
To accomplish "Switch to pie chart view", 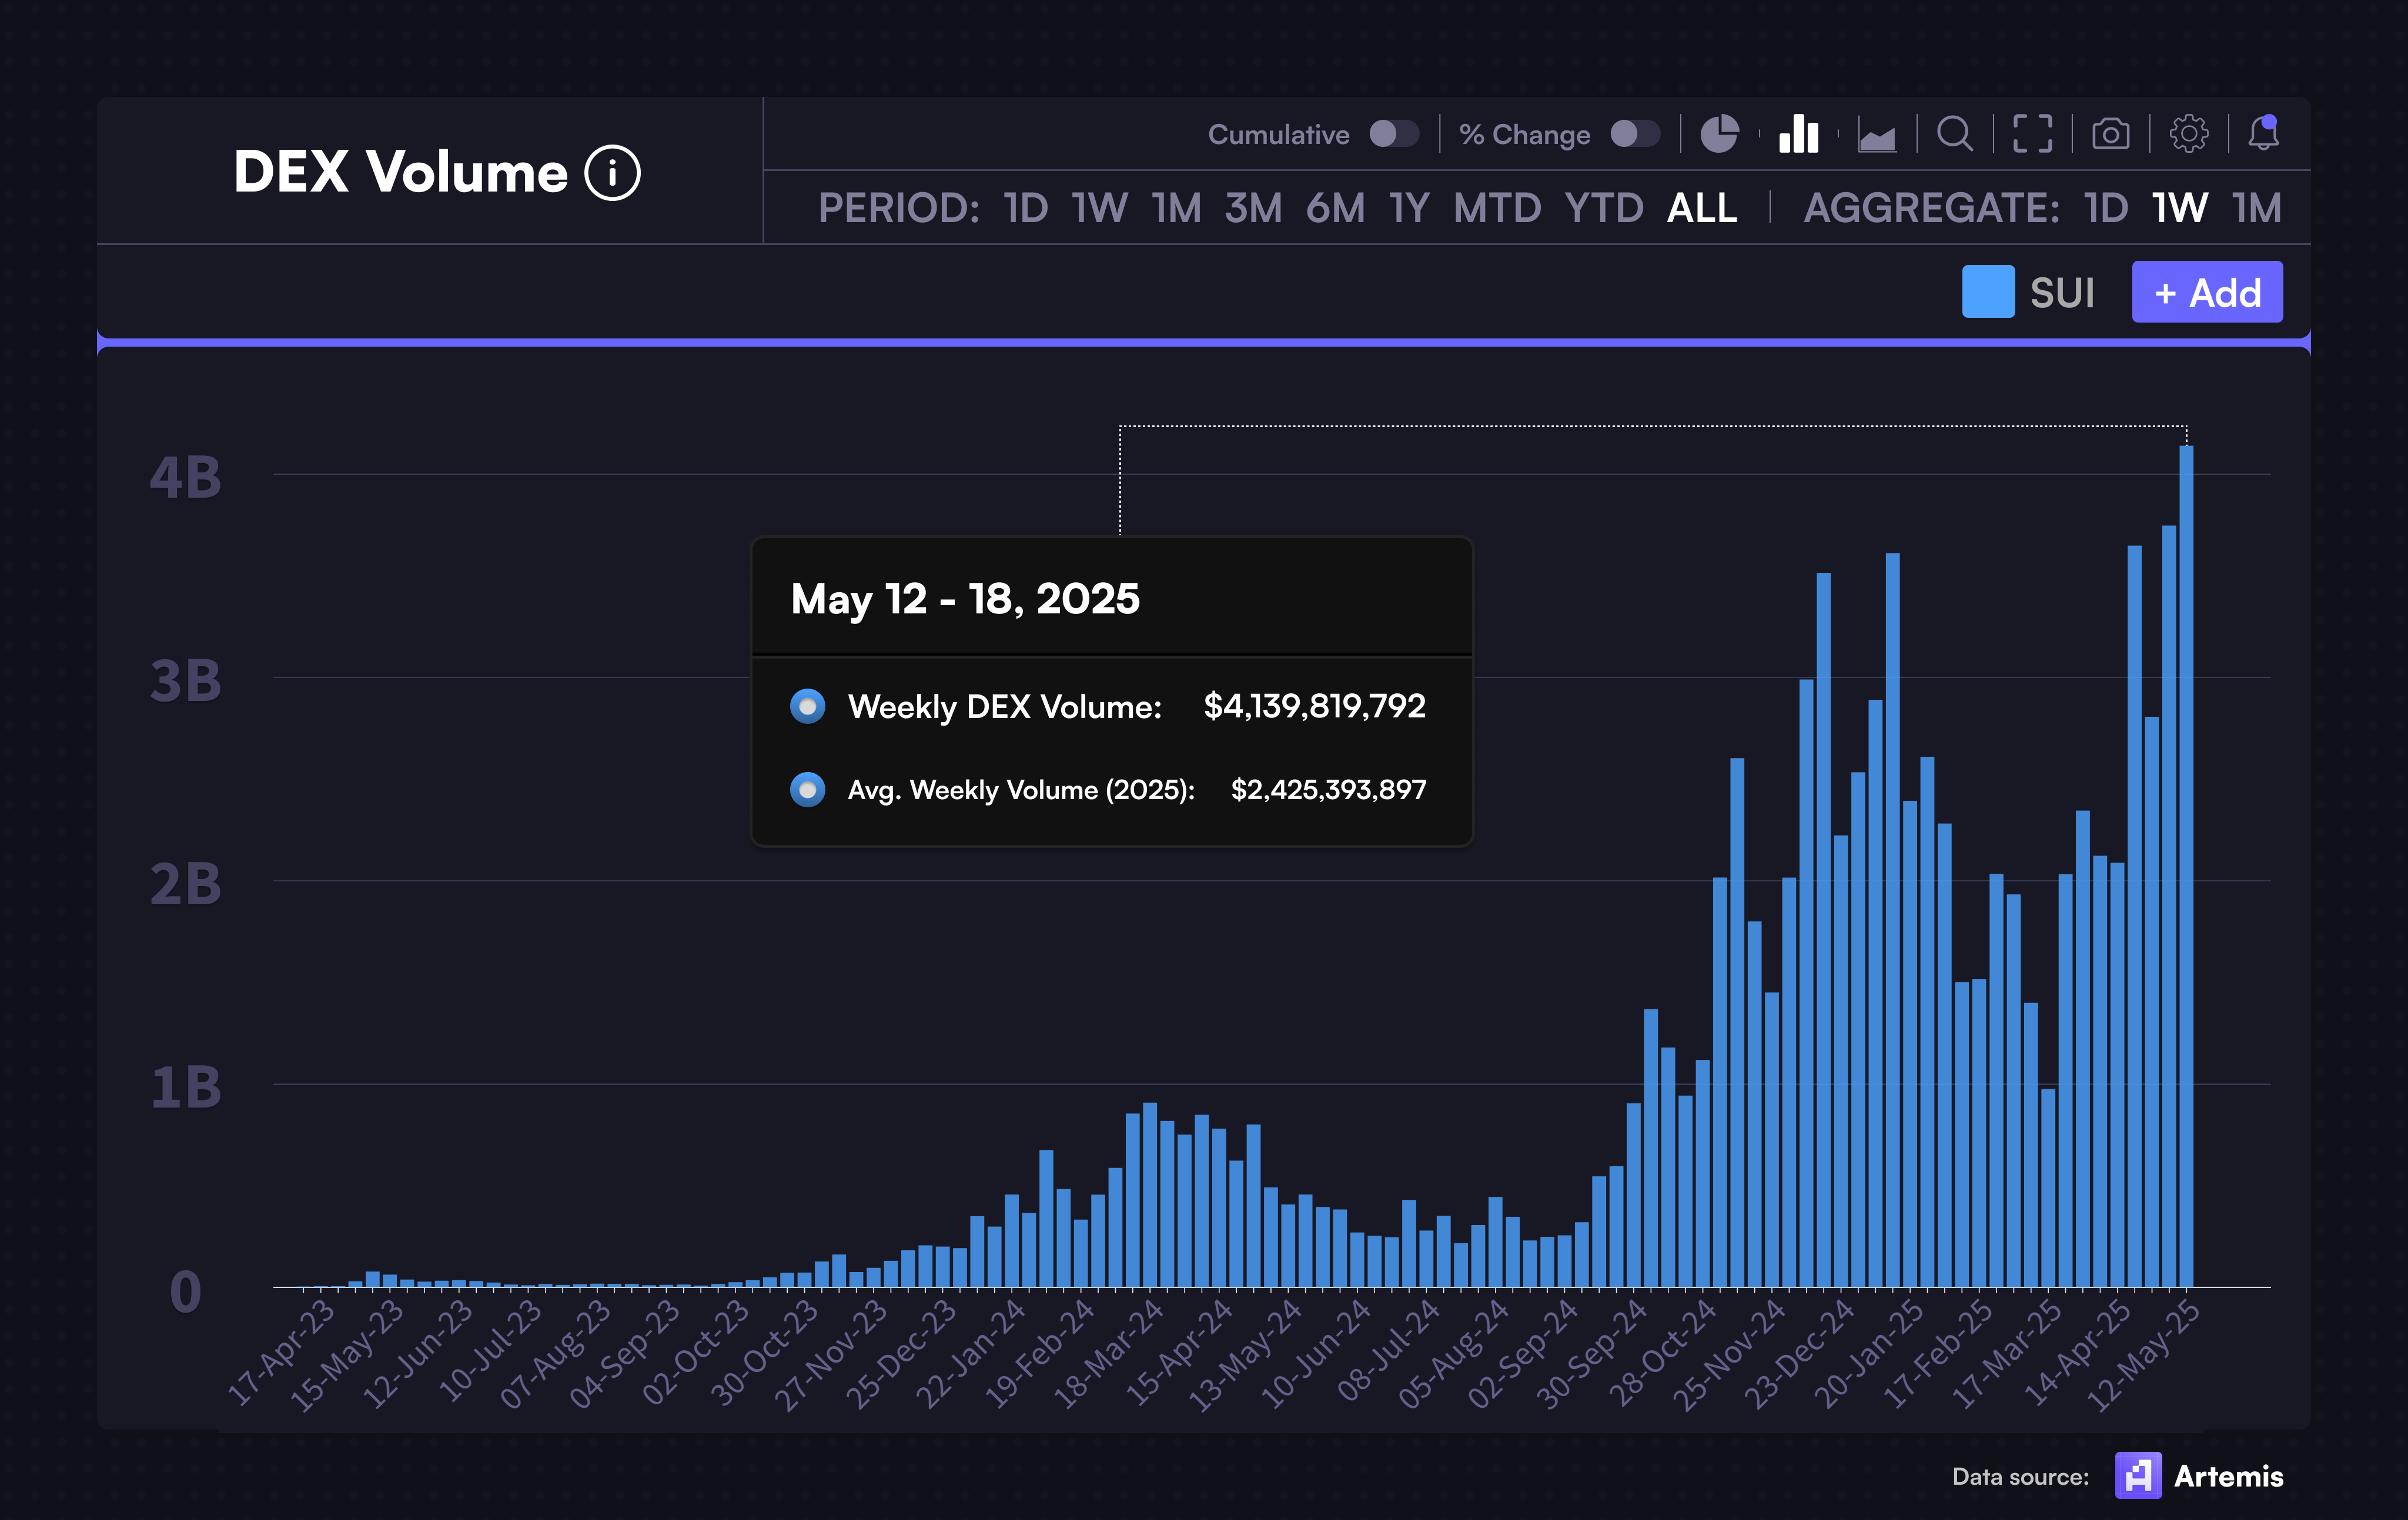I will 1719,134.
